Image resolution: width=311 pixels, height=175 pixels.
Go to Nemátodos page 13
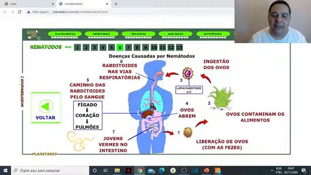click(x=179, y=48)
